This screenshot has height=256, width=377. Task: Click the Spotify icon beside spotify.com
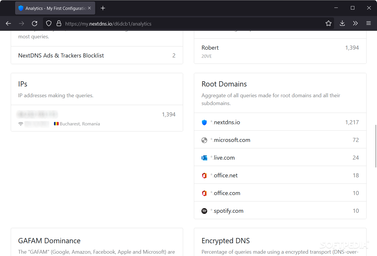coord(204,211)
